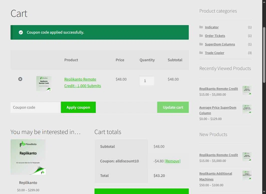The width and height of the screenshot is (266, 194).
Task: Click folder icon next to Indicator
Action: tap(201, 27)
